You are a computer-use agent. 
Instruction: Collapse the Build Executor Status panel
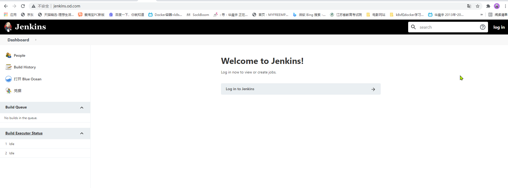point(82,133)
